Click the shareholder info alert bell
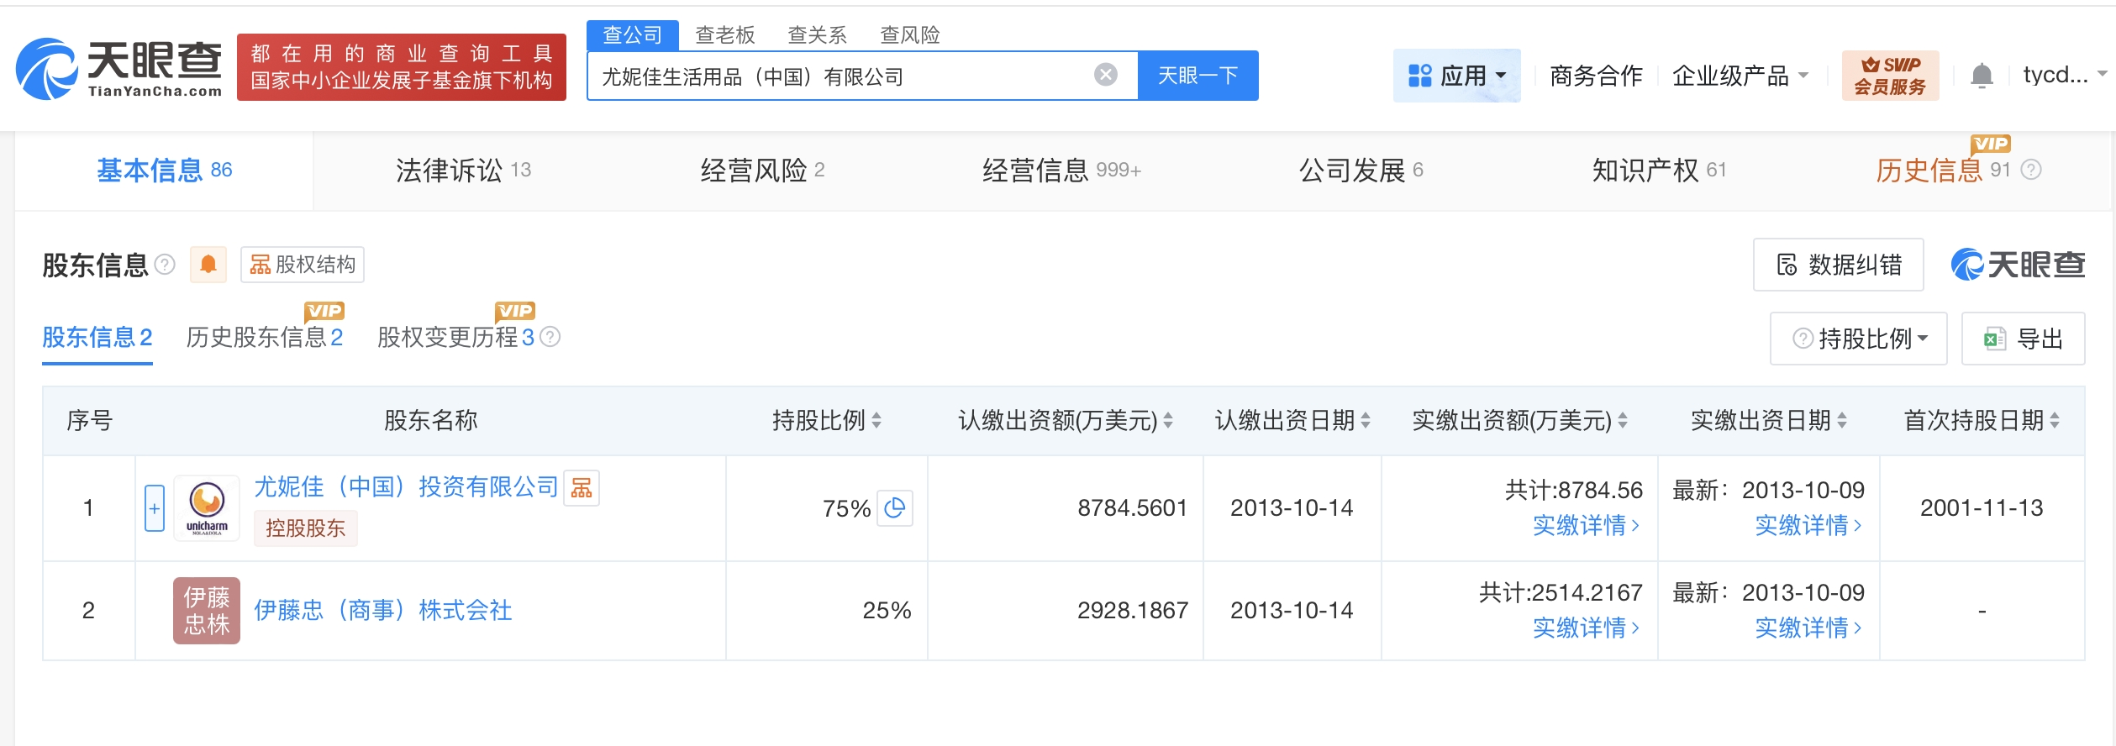 coord(208,265)
